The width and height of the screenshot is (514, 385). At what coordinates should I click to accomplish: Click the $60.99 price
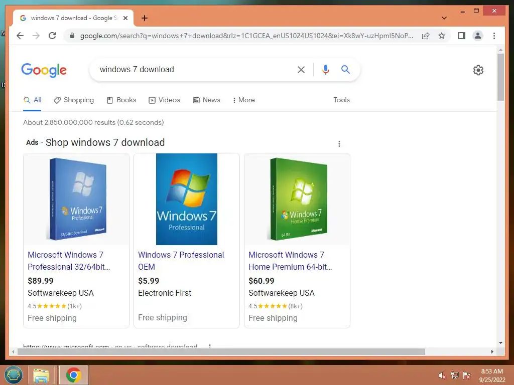[x=261, y=281]
